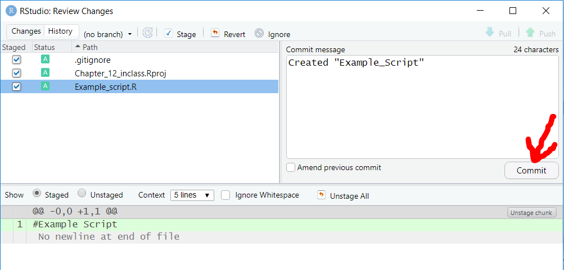Open the (no branch) dropdown
The height and width of the screenshot is (270, 564).
[x=107, y=34]
